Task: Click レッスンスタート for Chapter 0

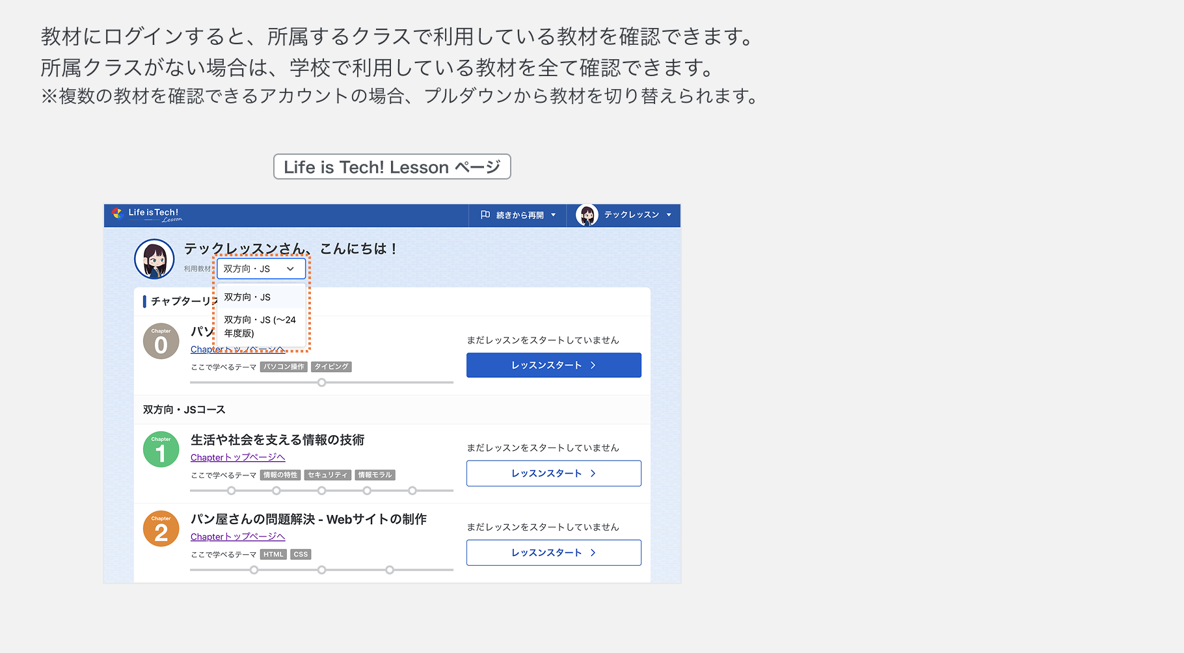Action: point(553,365)
